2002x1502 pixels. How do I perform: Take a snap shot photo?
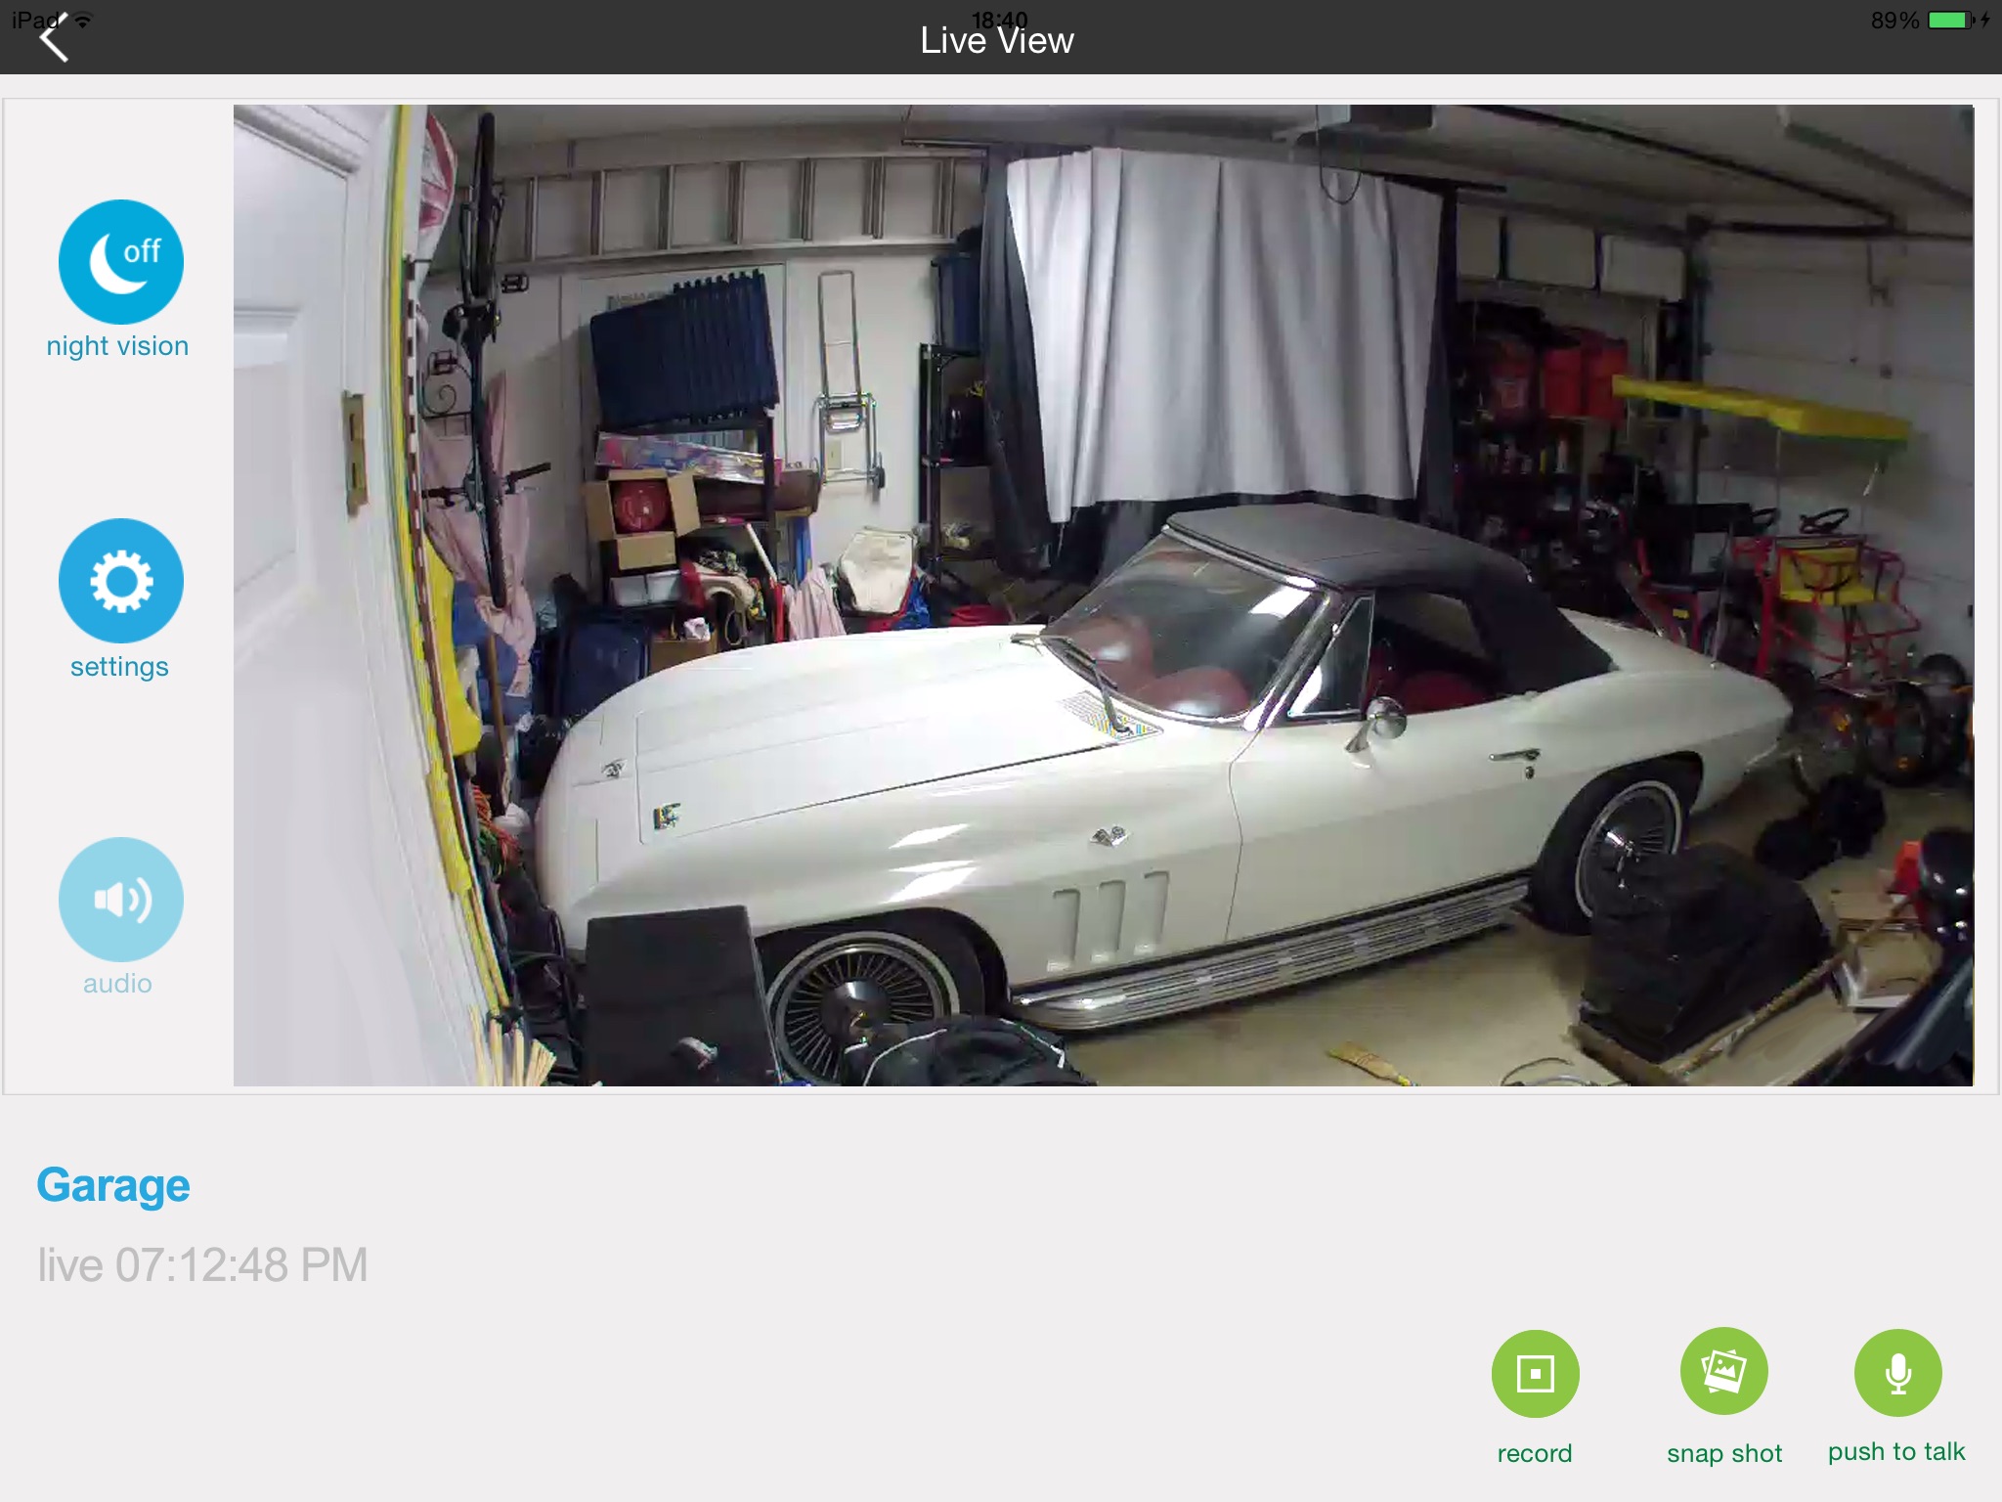(x=1723, y=1371)
